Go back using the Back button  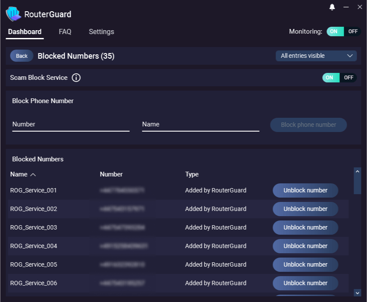22,56
